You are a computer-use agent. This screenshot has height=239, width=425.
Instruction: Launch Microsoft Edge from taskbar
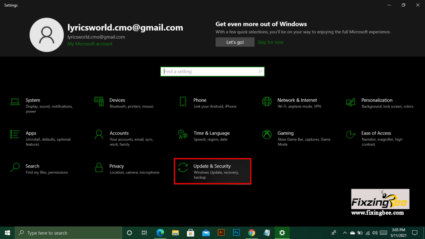point(160,233)
